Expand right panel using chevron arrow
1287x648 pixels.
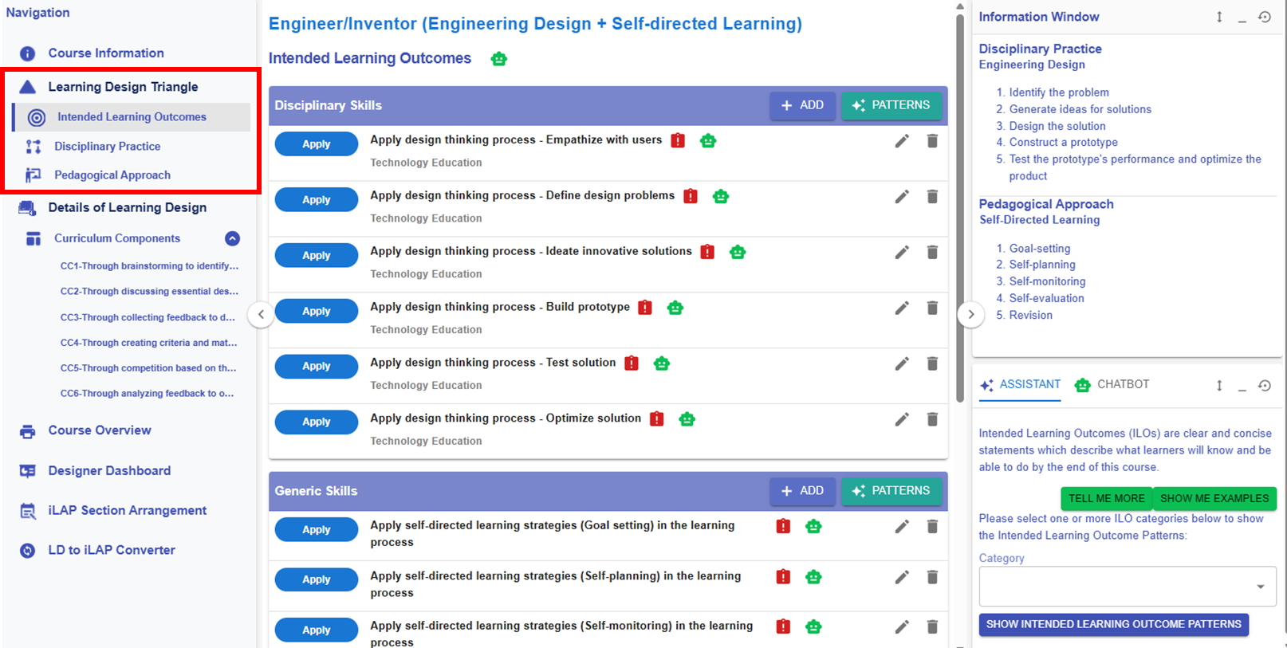970,315
